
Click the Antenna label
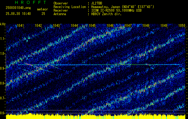60,14
